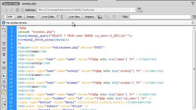The width and height of the screenshot is (196, 110).
Task: Click the mysql_fetch_array code line
Action: pyautogui.click(x=43, y=40)
